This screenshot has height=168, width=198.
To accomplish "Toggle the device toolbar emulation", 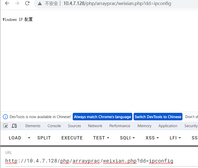I will point(14,126).
